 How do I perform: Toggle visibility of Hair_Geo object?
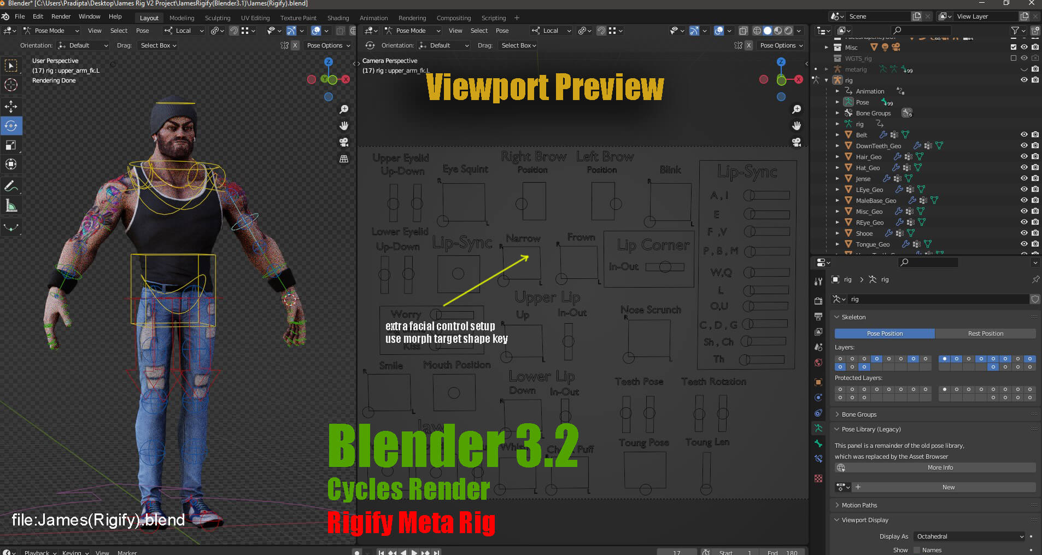1024,156
